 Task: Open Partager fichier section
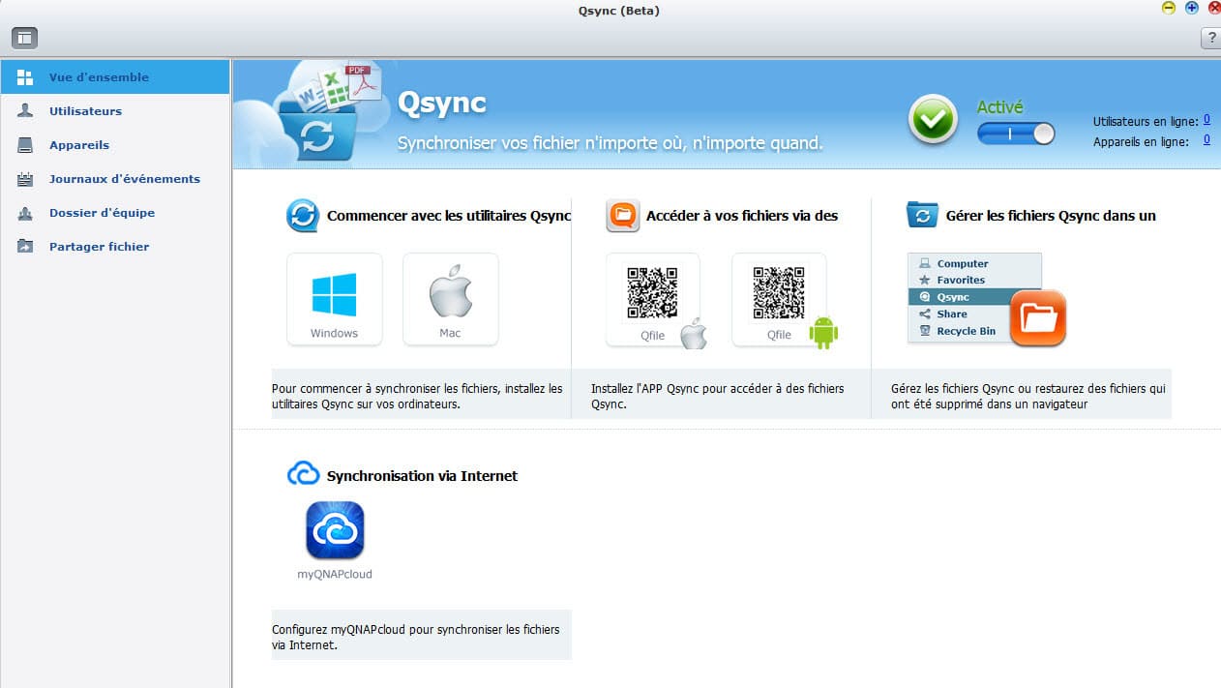click(x=99, y=247)
